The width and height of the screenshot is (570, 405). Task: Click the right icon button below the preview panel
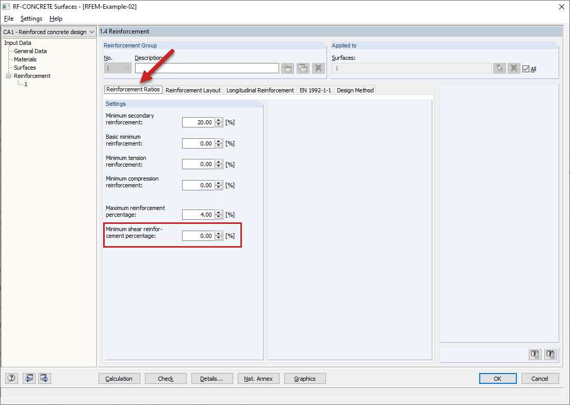pyautogui.click(x=551, y=354)
